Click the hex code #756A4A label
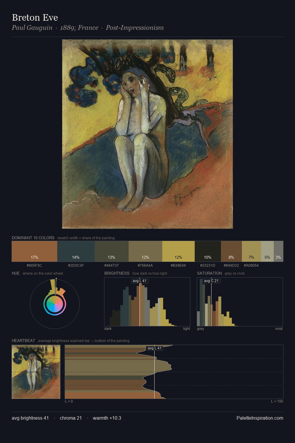295x443 pixels. [x=145, y=266]
